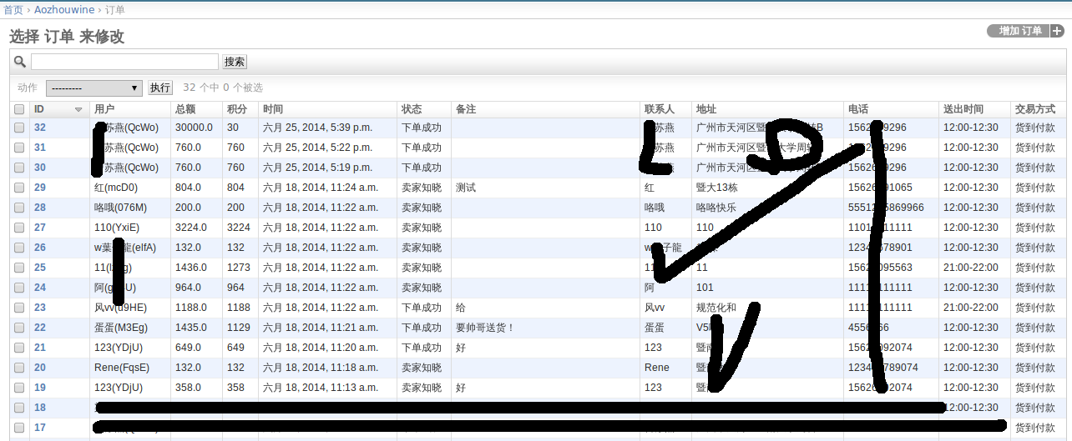
Task: Check the box for order 28
Action: click(x=19, y=208)
